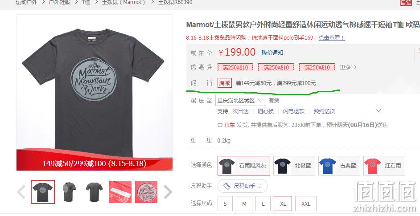Click the 降价通知 link

[x=272, y=53]
